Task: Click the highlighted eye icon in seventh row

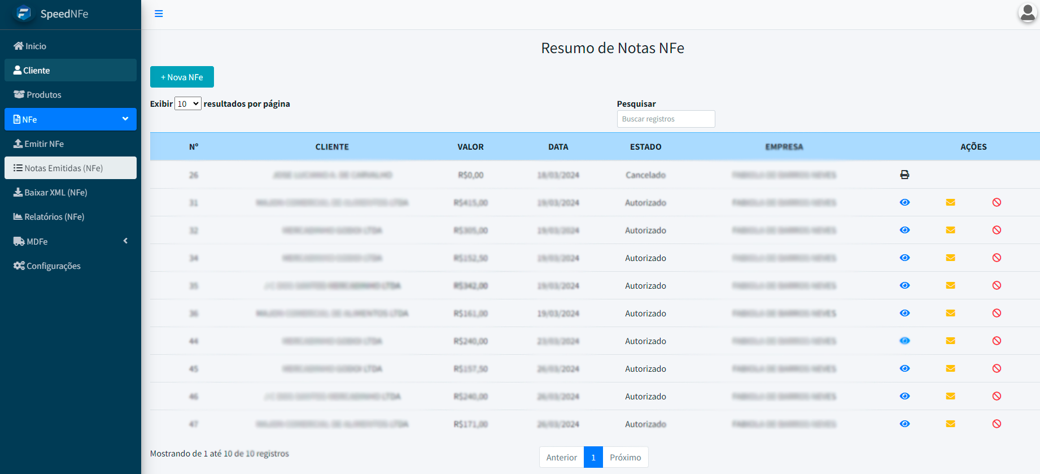Action: pyautogui.click(x=904, y=341)
